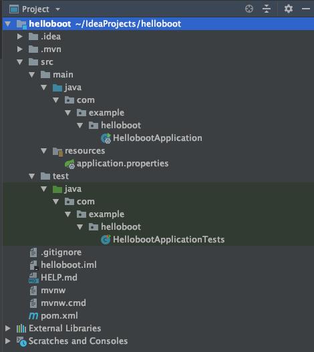
Task: Click the Collapse All icon in header
Action: pyautogui.click(x=267, y=9)
